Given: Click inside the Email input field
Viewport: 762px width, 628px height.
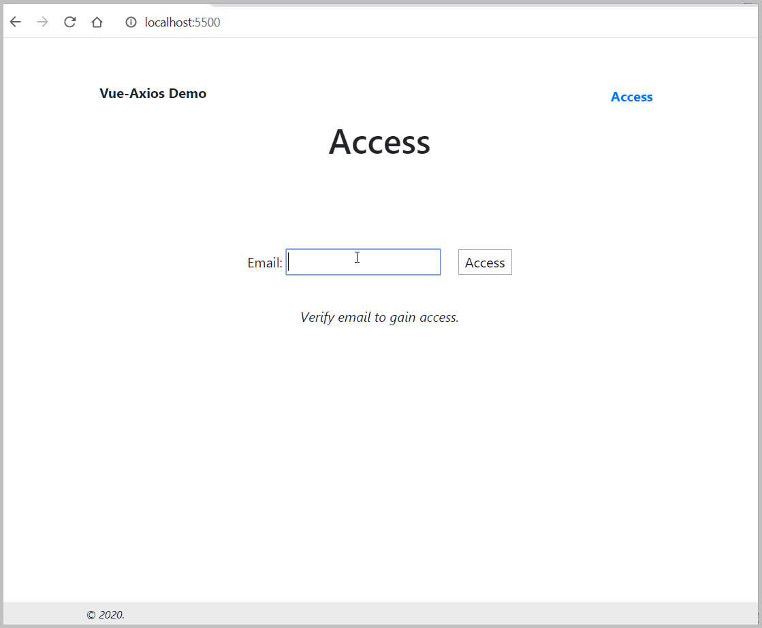Looking at the screenshot, I should coord(363,261).
